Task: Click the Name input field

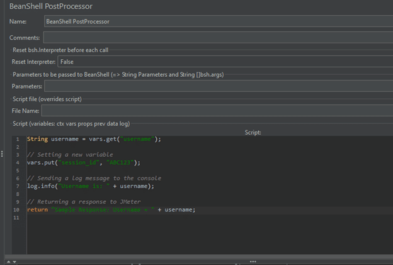Action: tap(219, 21)
